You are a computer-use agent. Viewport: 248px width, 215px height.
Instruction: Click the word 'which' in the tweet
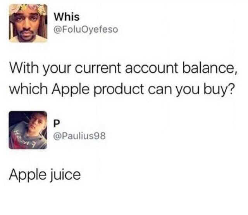click(28, 89)
